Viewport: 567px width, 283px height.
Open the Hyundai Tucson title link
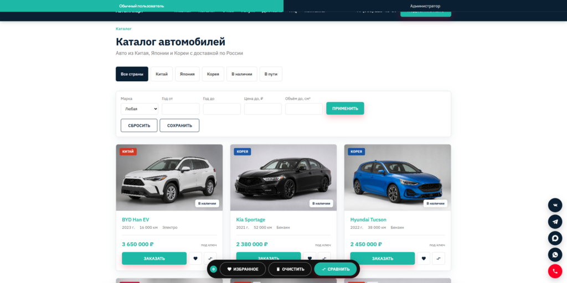368,219
